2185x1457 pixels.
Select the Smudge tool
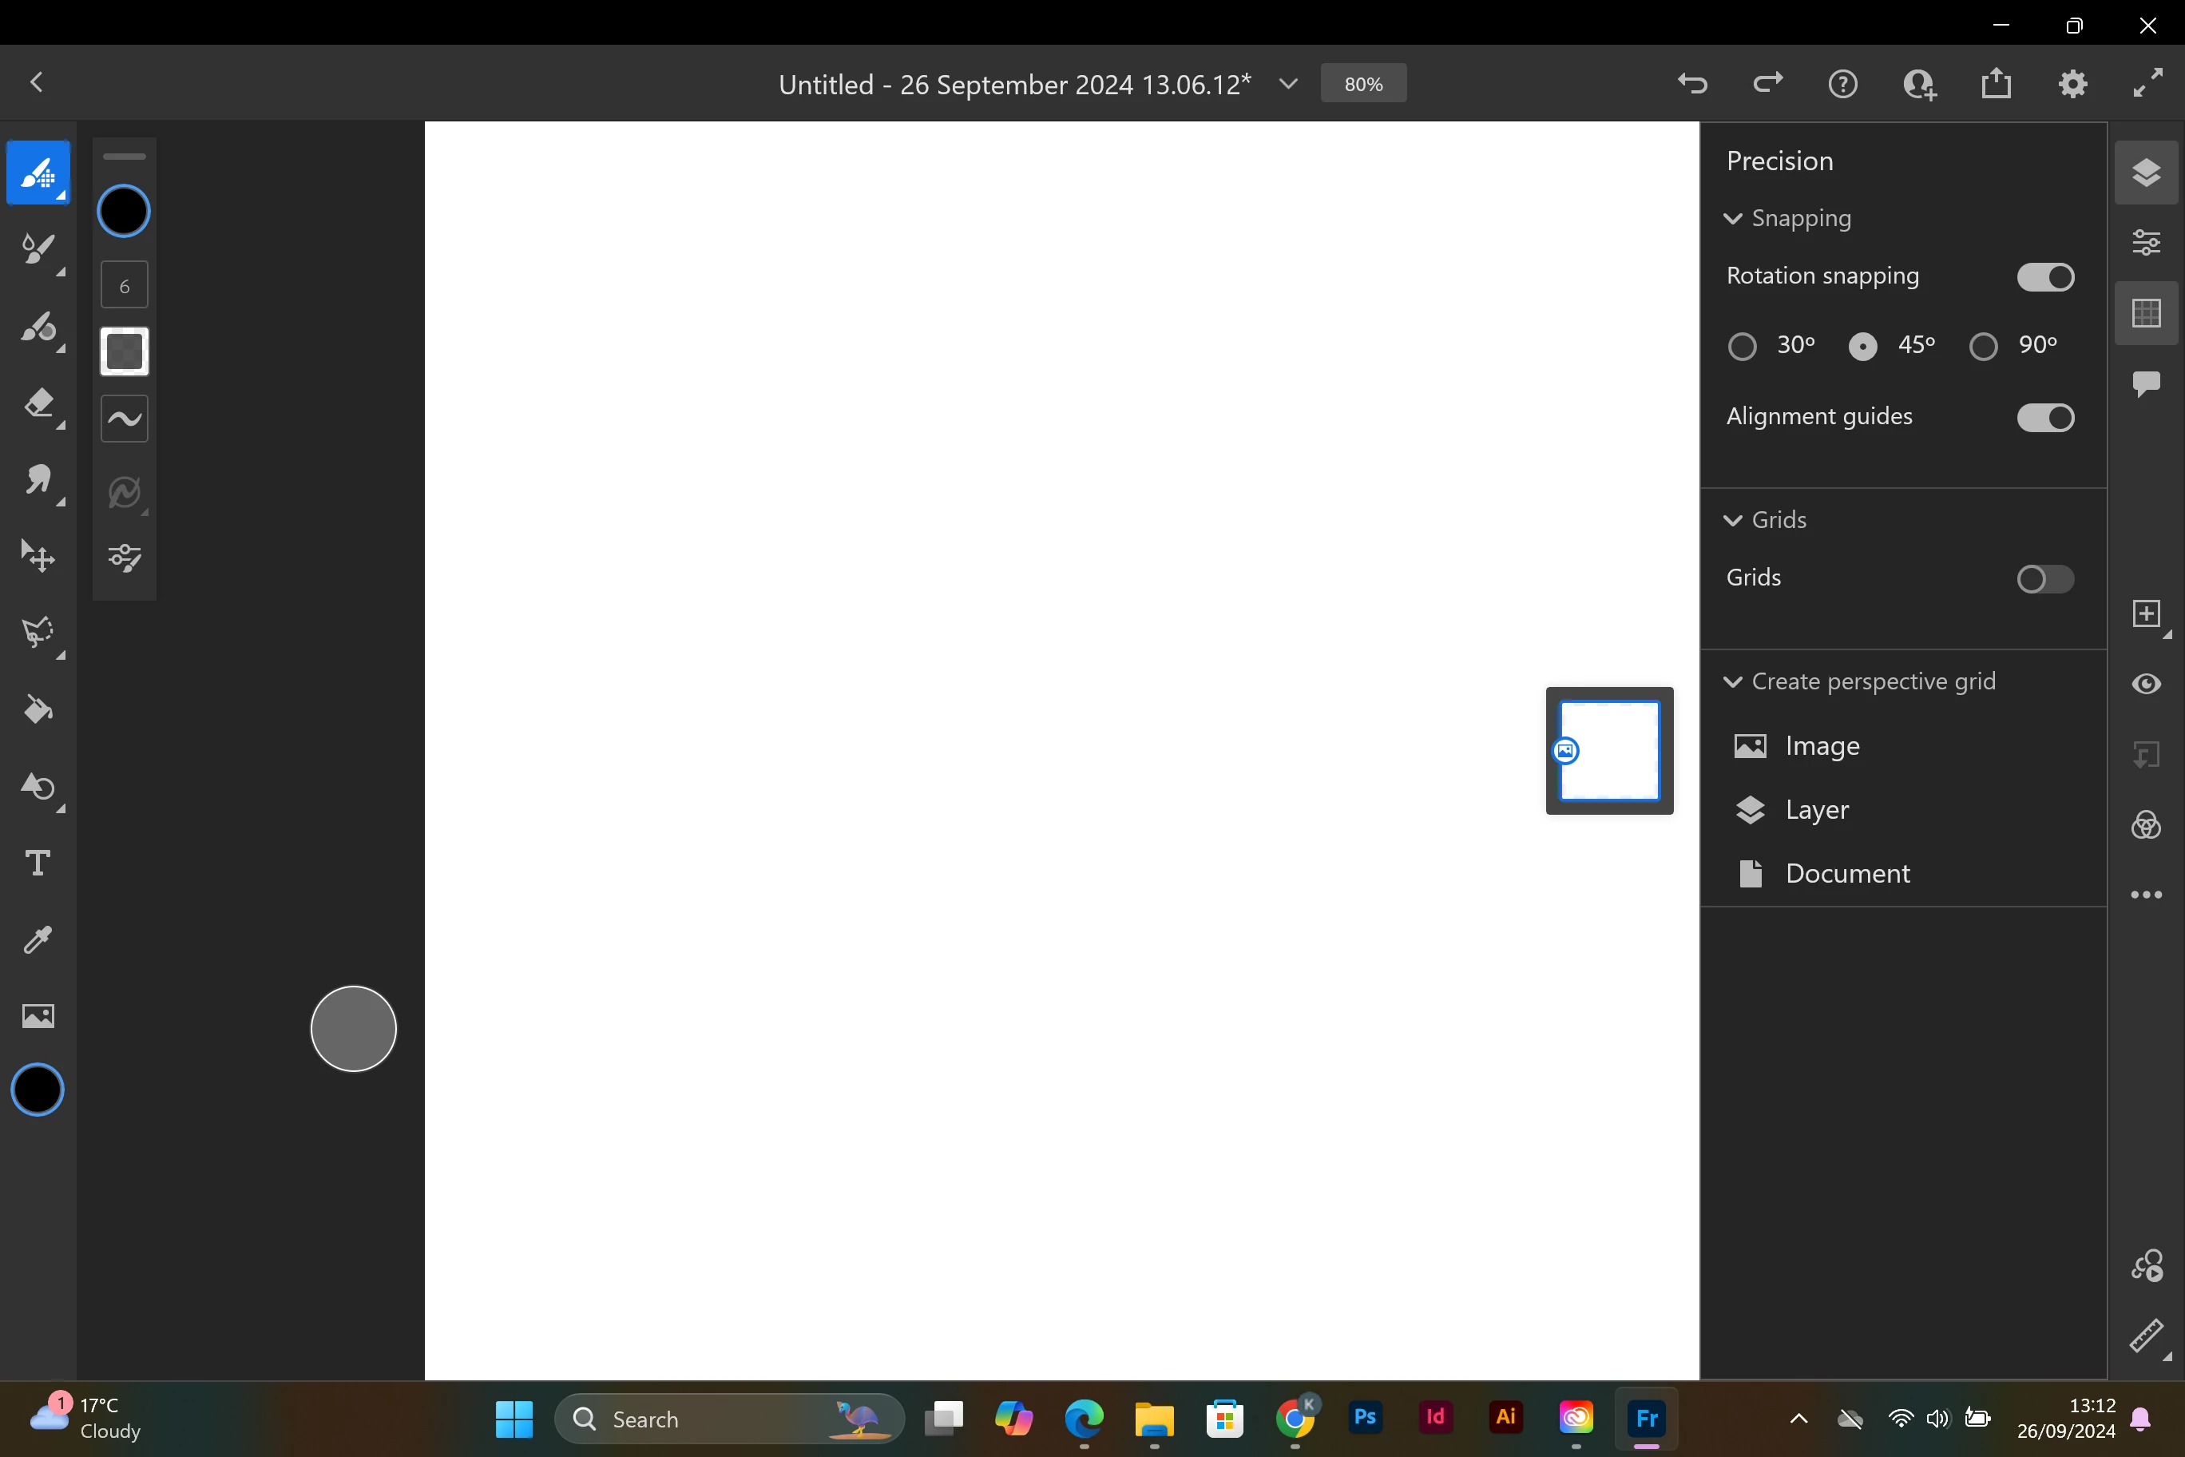tap(38, 480)
